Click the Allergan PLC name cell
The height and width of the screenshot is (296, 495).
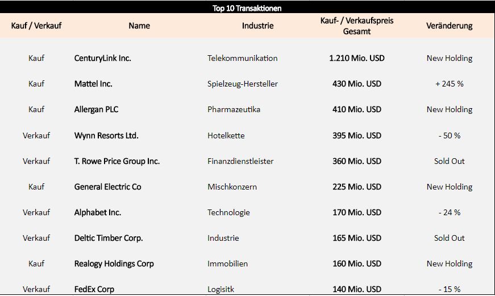coord(96,109)
